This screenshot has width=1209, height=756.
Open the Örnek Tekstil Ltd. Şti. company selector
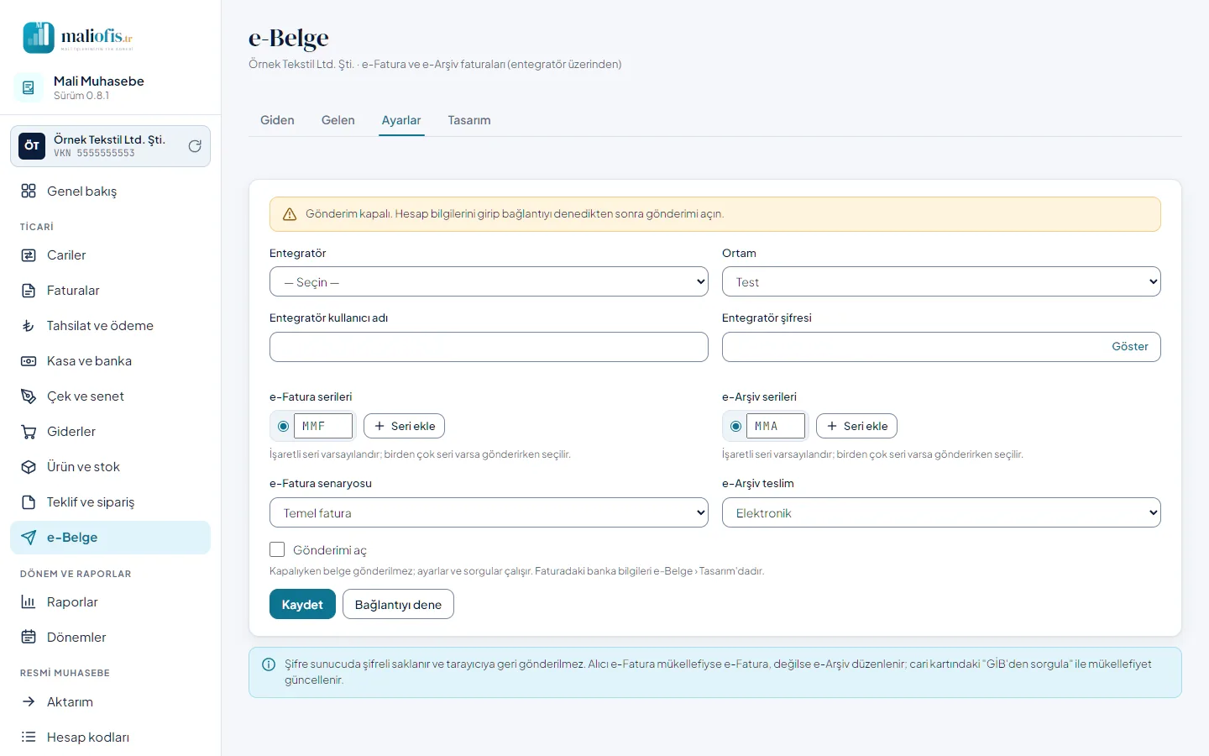110,146
